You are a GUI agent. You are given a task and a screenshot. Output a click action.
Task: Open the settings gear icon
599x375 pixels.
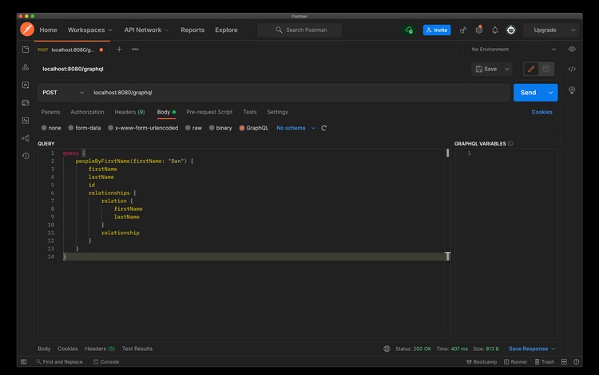[x=479, y=30]
